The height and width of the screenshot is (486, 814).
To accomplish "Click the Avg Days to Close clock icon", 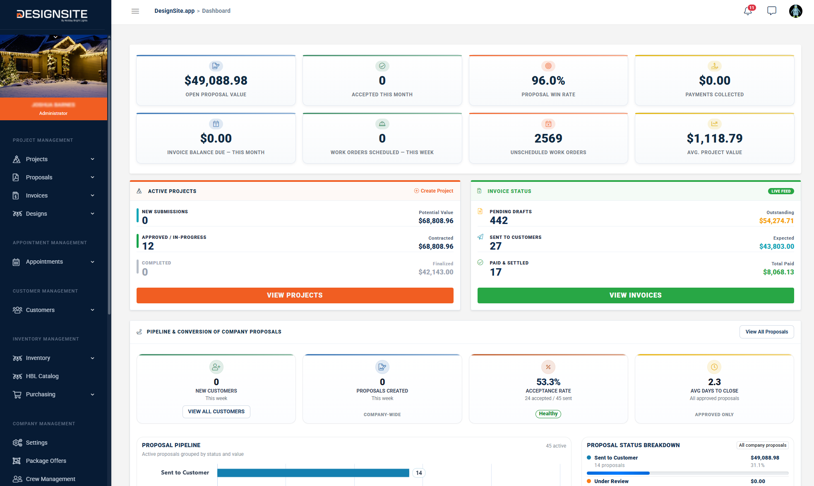I will pyautogui.click(x=714, y=367).
